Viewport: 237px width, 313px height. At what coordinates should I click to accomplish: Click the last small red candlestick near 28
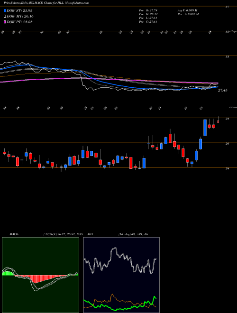click(218, 121)
